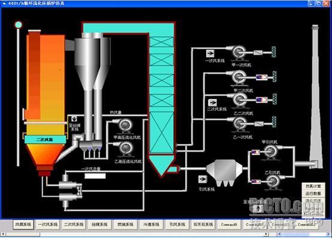Click the 运行数据 button
The image size is (332, 238).
click(313, 194)
